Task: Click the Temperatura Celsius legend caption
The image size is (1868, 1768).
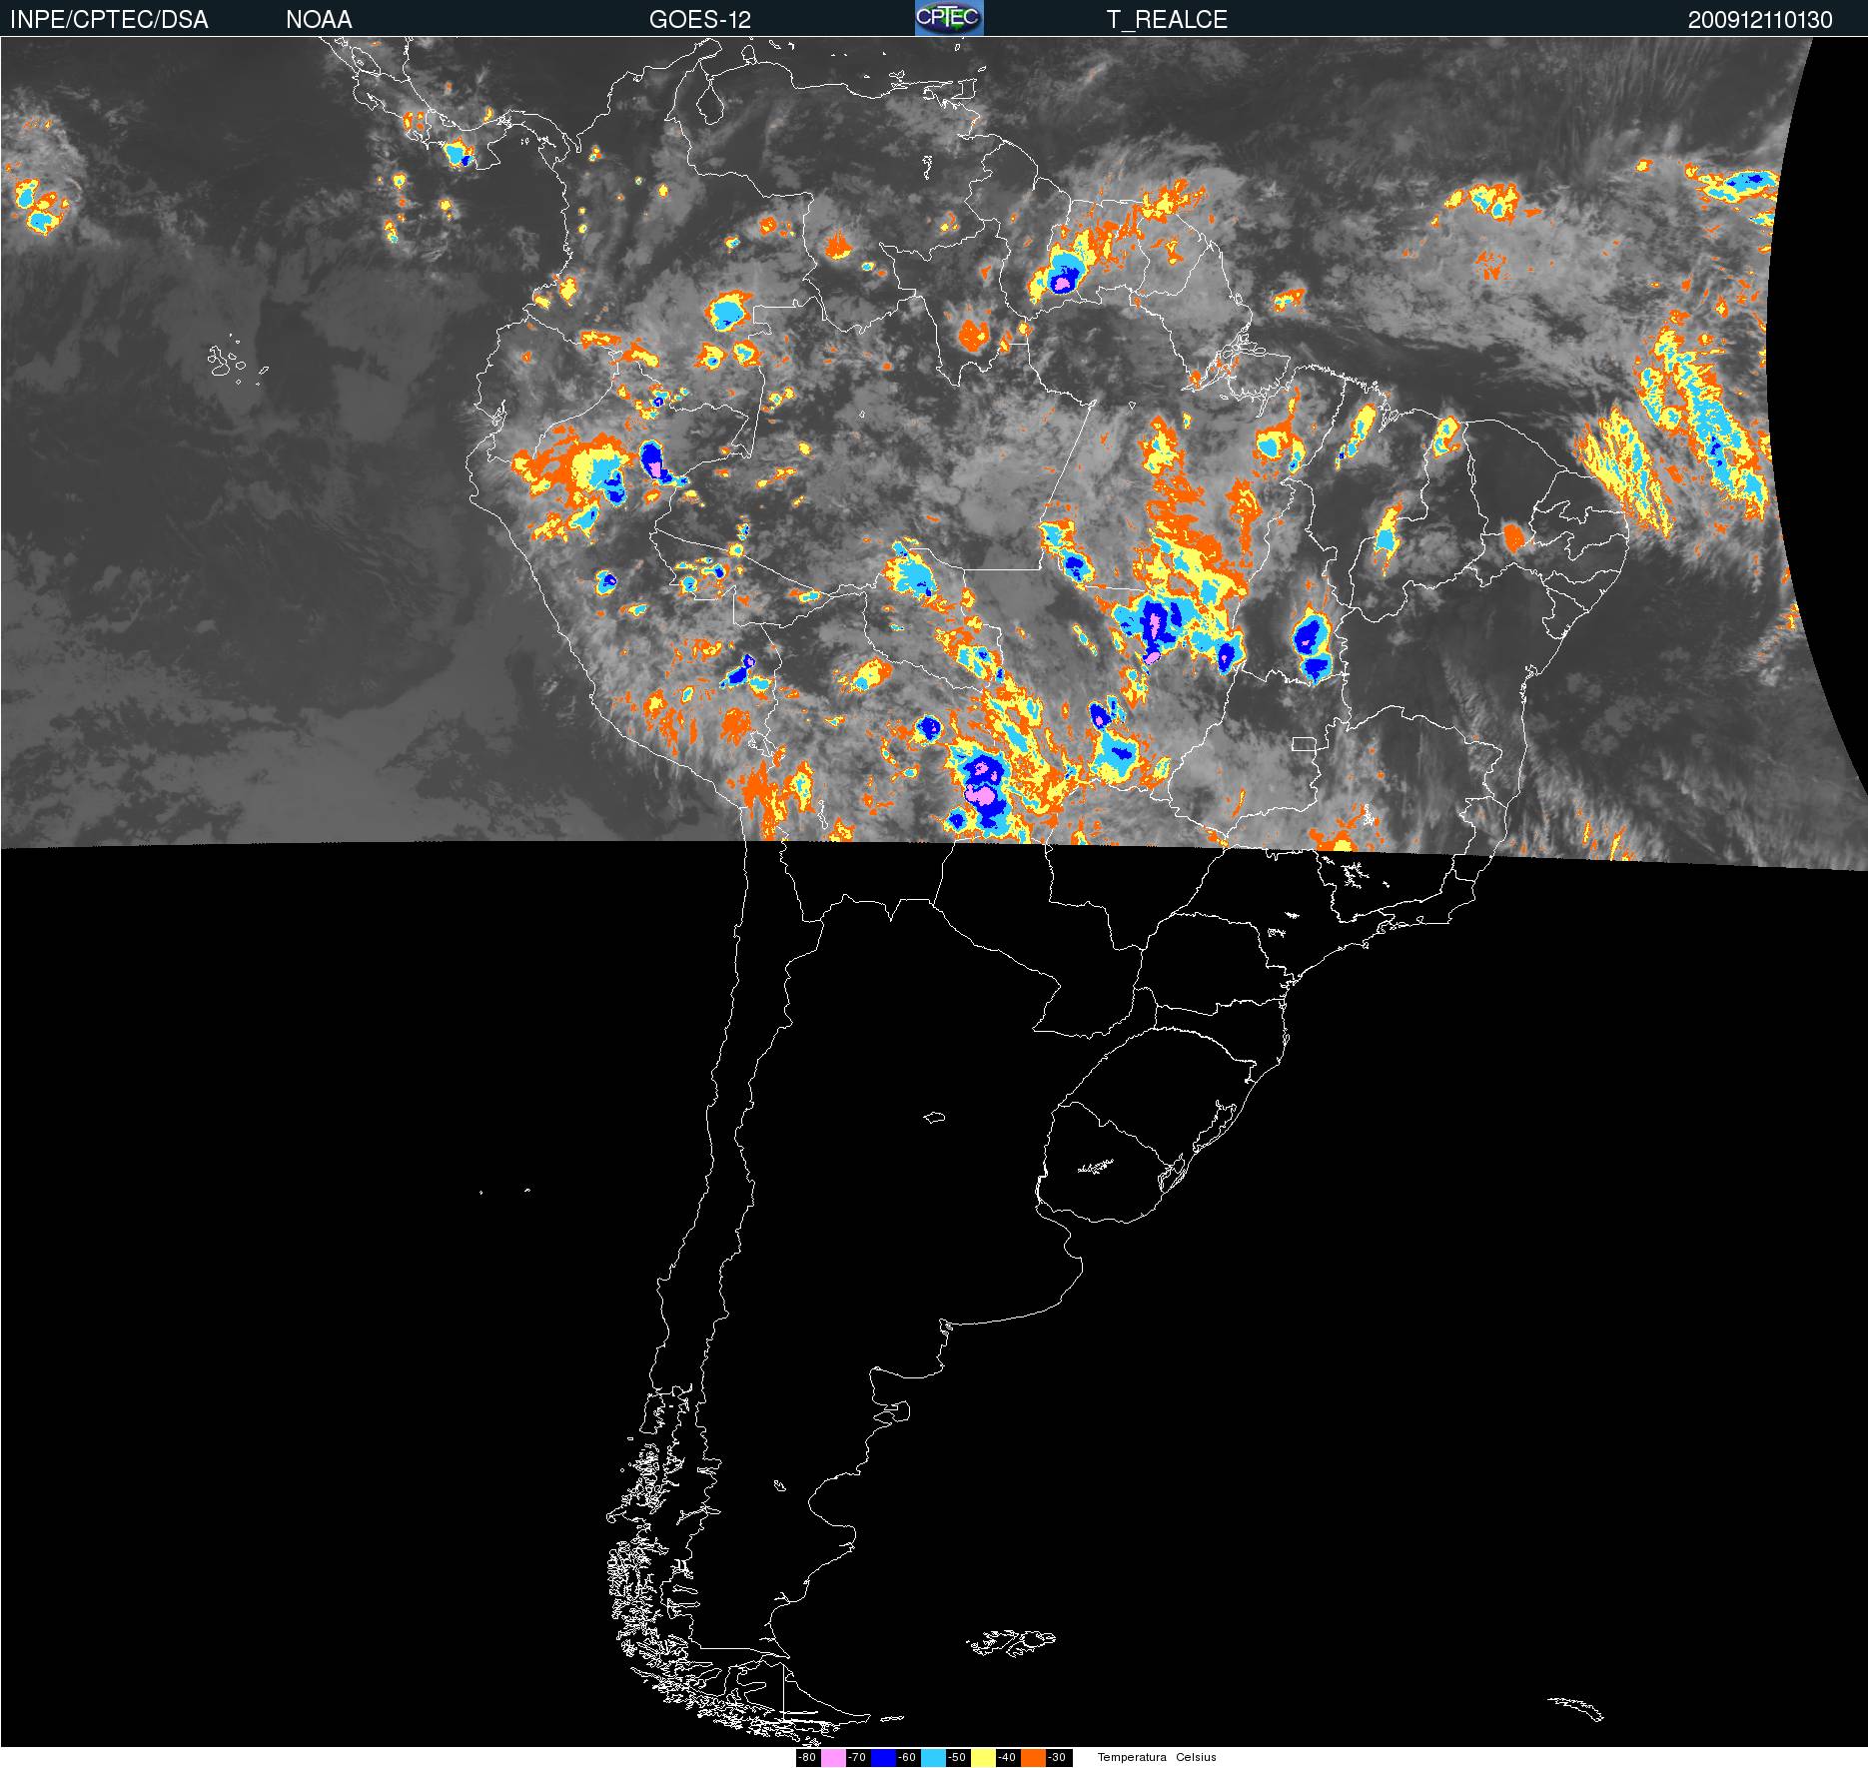Action: pos(1157,1757)
